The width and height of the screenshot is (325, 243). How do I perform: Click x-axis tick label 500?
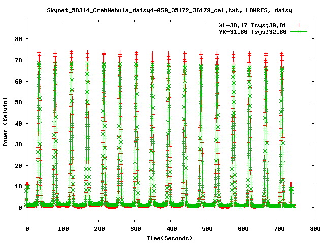click(x=207, y=229)
